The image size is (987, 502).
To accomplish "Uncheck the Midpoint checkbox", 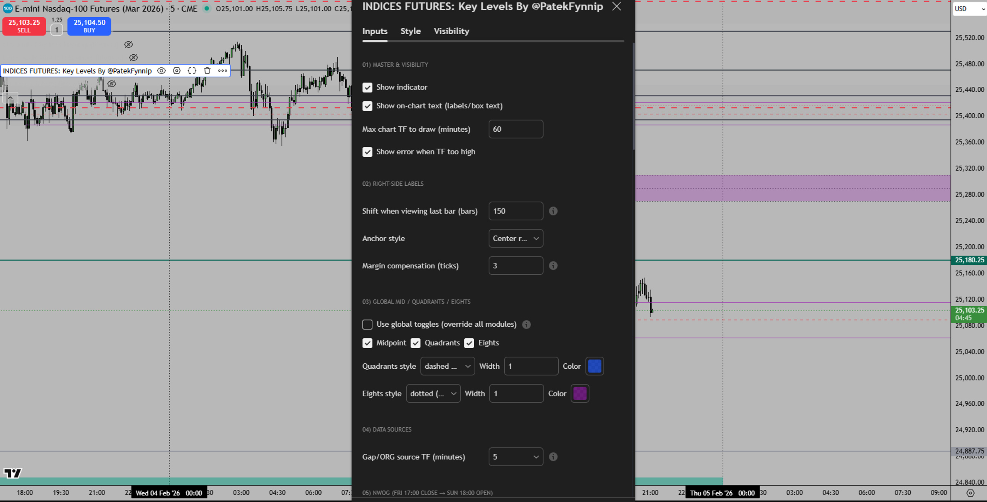I will tap(367, 343).
